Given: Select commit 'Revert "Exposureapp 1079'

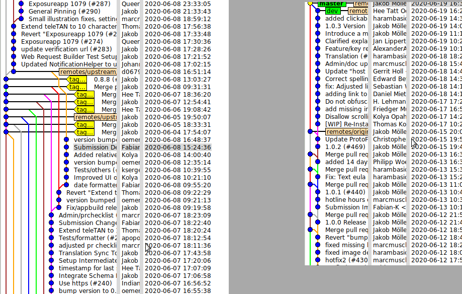Looking at the screenshot, I should click(69, 34).
